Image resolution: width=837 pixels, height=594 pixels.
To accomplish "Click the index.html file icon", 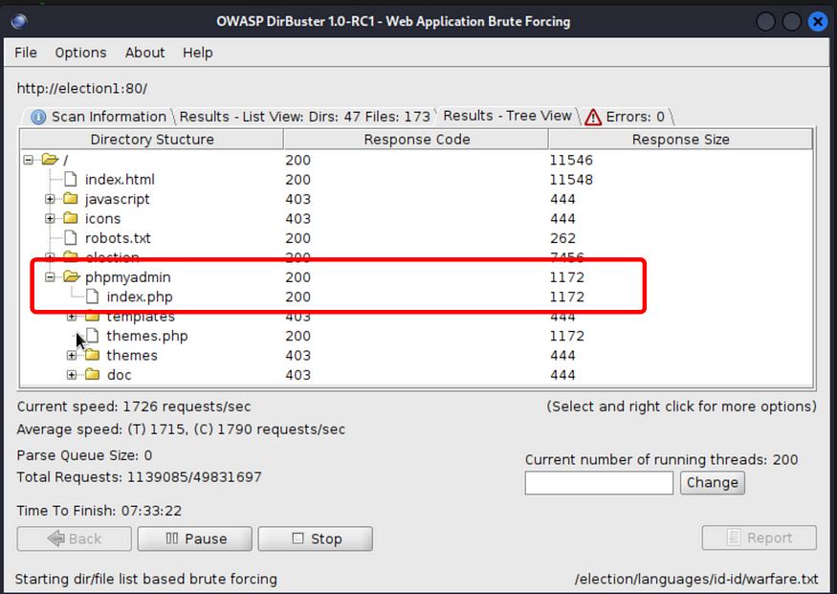I will 71,179.
